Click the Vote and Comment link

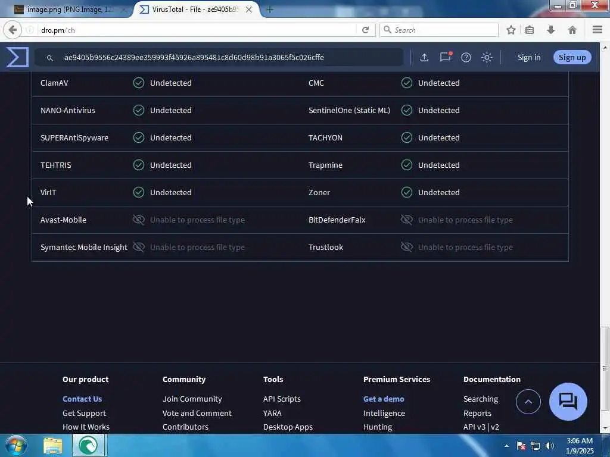click(x=197, y=413)
